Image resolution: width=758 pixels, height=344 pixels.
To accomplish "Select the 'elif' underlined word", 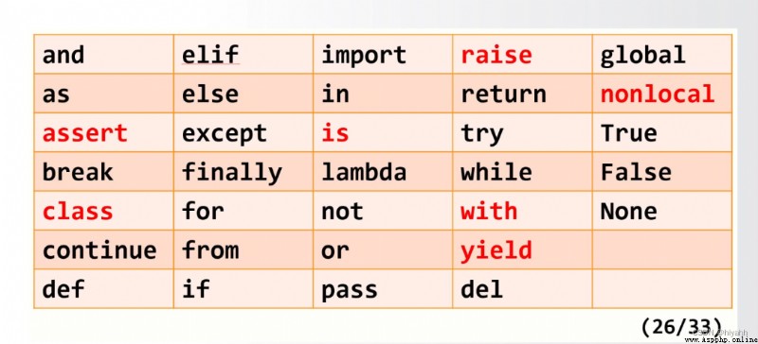I will click(210, 55).
